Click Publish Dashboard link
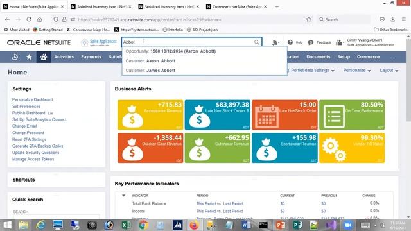This screenshot has height=231, width=411. click(x=28, y=113)
